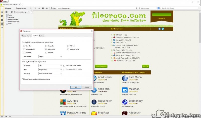Click the Maxthon app icon
The width and height of the screenshot is (201, 118).
coord(125,90)
